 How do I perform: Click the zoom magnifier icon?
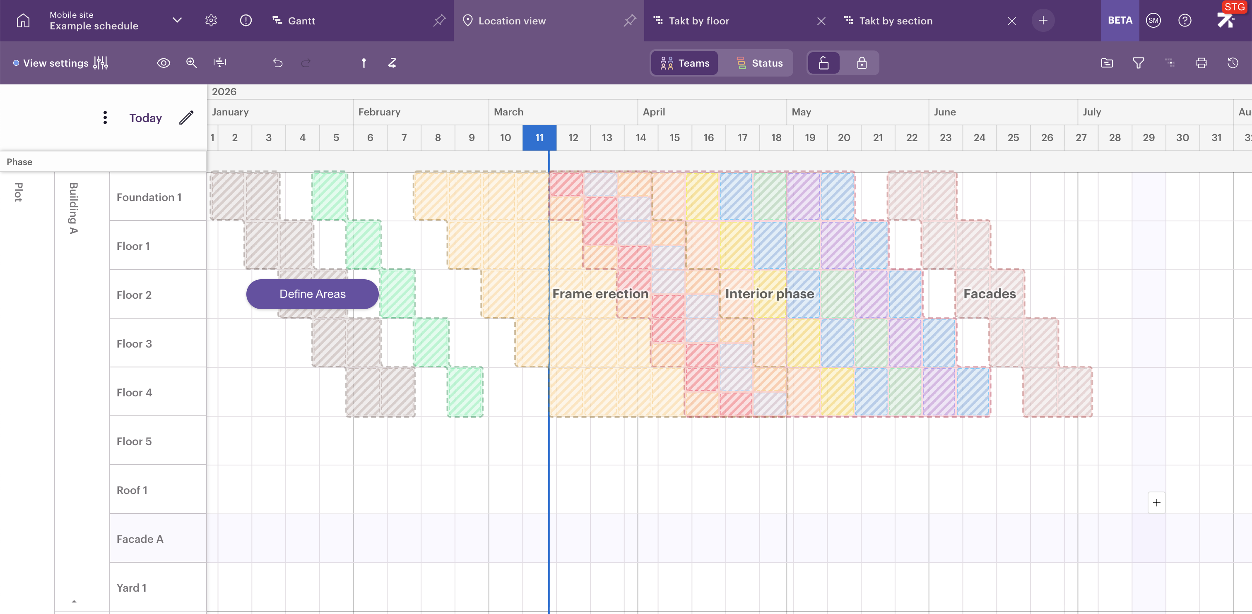click(192, 62)
